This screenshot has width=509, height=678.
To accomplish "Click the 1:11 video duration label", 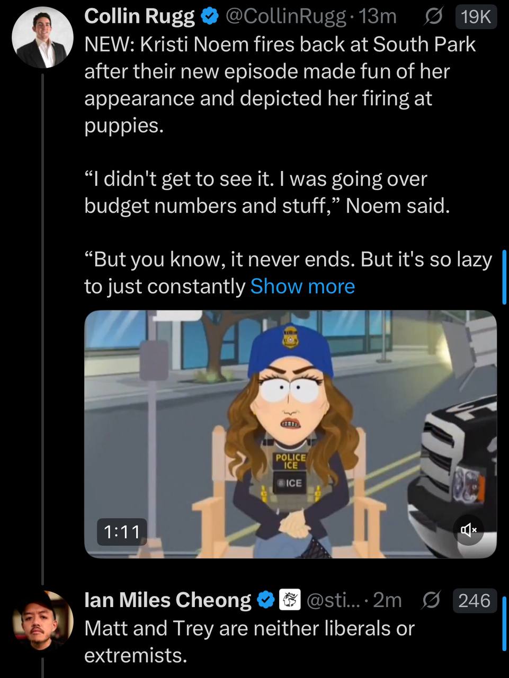I will pyautogui.click(x=122, y=531).
